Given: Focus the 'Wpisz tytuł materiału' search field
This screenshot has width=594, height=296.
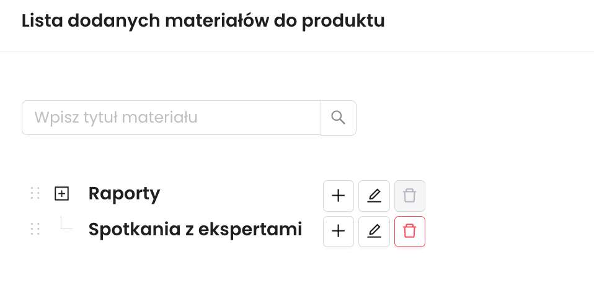Looking at the screenshot, I should point(171,118).
